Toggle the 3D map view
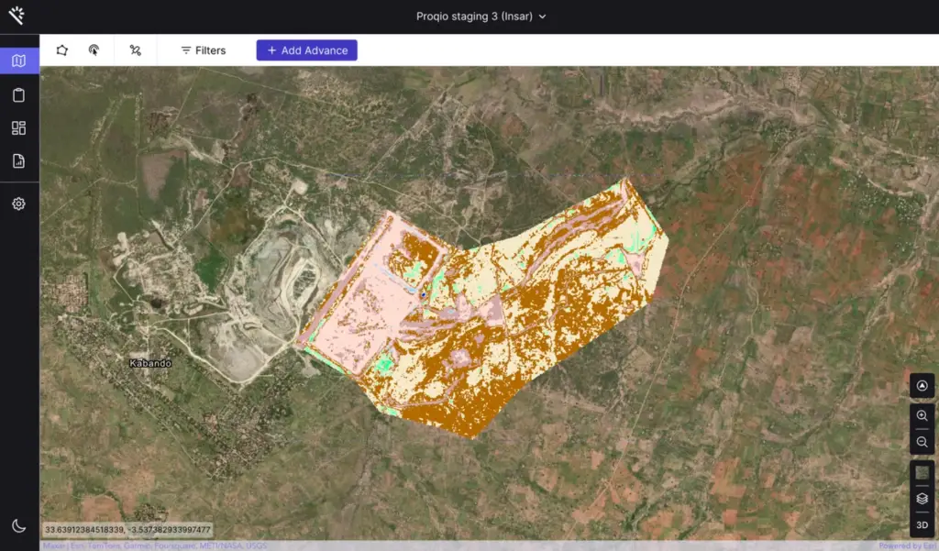Screen dimensions: 939x551 click(922, 524)
